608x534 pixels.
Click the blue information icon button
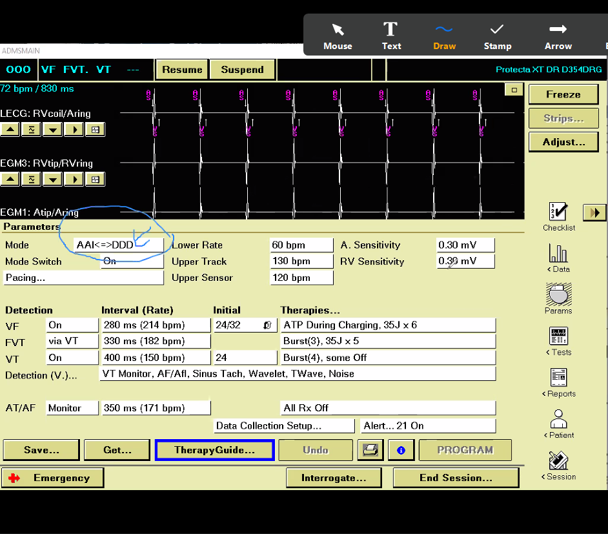(401, 450)
